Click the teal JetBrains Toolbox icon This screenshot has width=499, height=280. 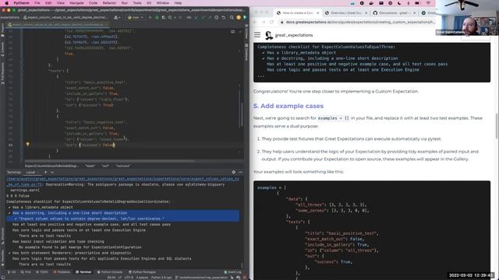click(x=245, y=17)
